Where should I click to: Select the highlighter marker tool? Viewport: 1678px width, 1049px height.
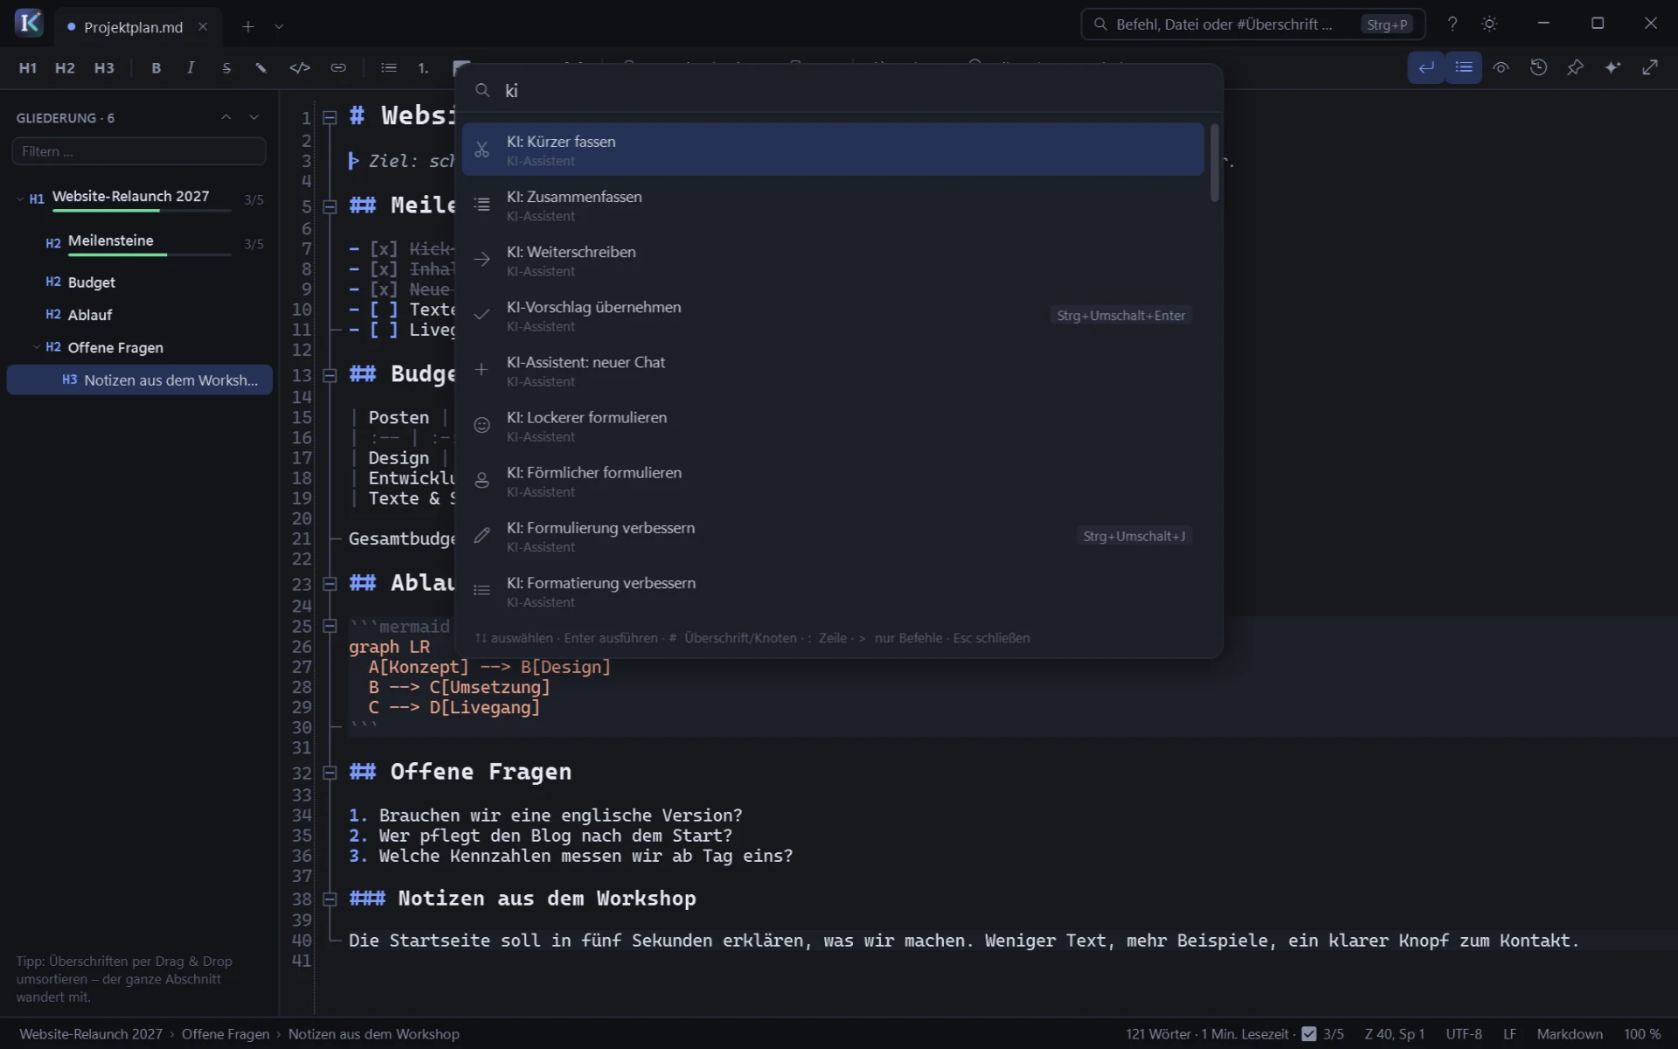pos(261,68)
